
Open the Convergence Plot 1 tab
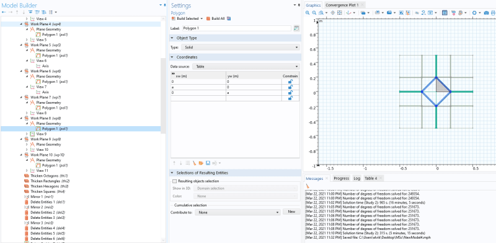(x=342, y=5)
